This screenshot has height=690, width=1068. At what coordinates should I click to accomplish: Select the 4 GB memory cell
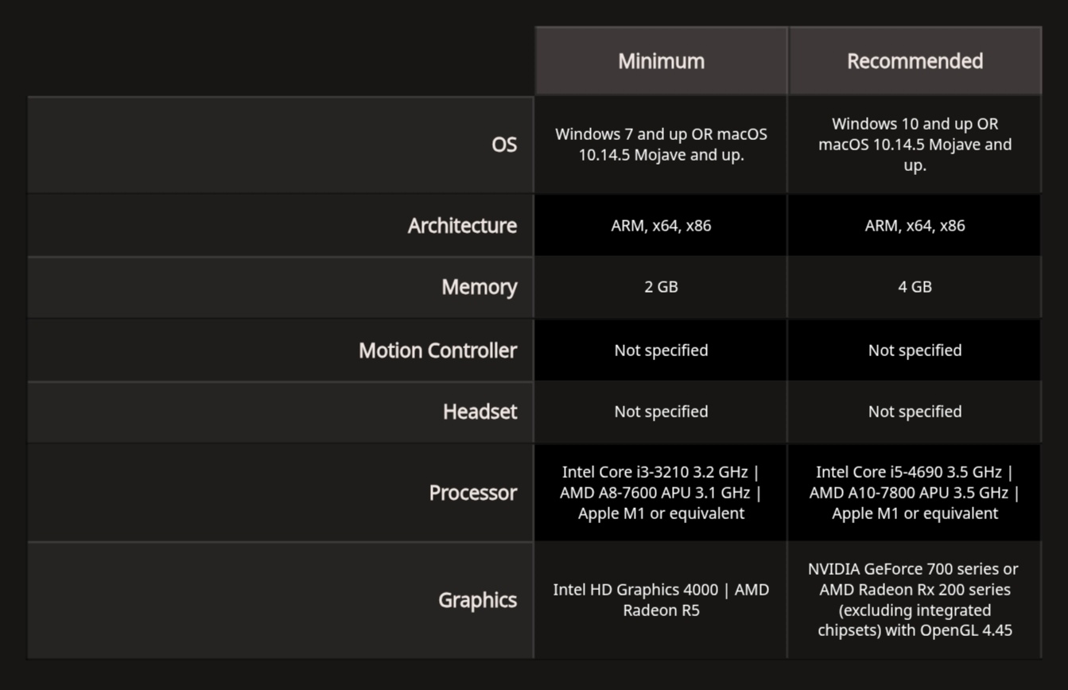pos(915,287)
